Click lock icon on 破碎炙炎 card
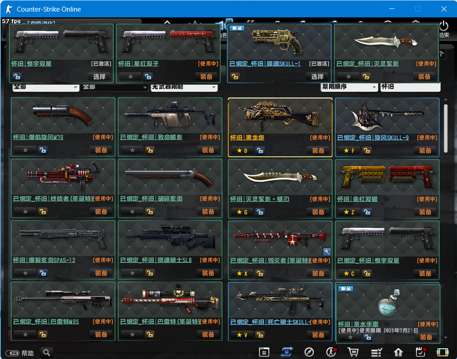The height and width of the screenshot is (359, 457). tap(150, 212)
